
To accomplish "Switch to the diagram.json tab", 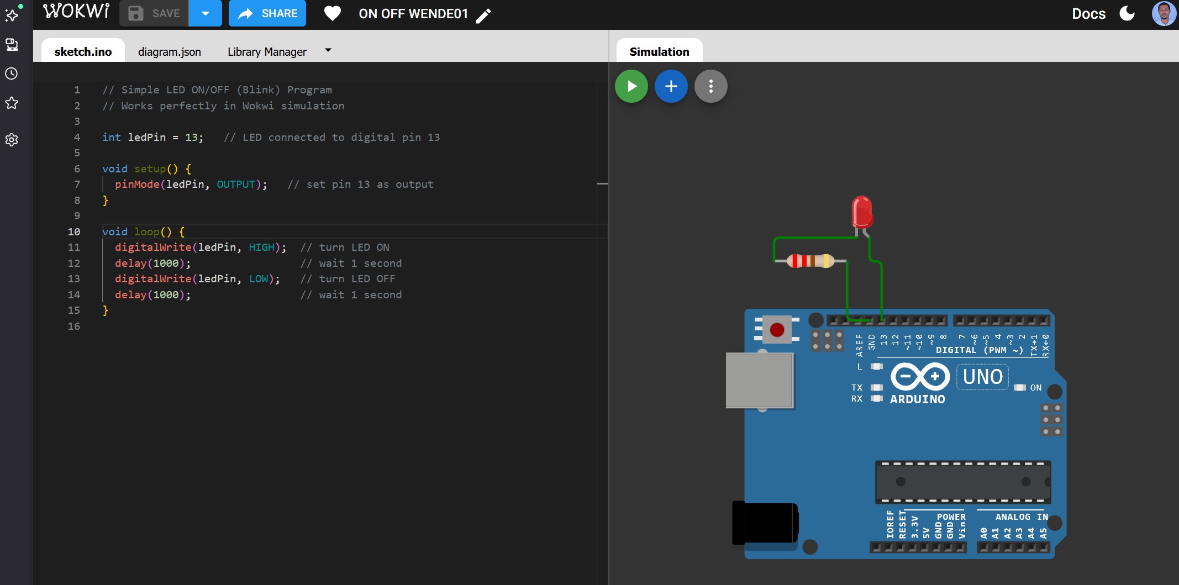I will tap(170, 51).
